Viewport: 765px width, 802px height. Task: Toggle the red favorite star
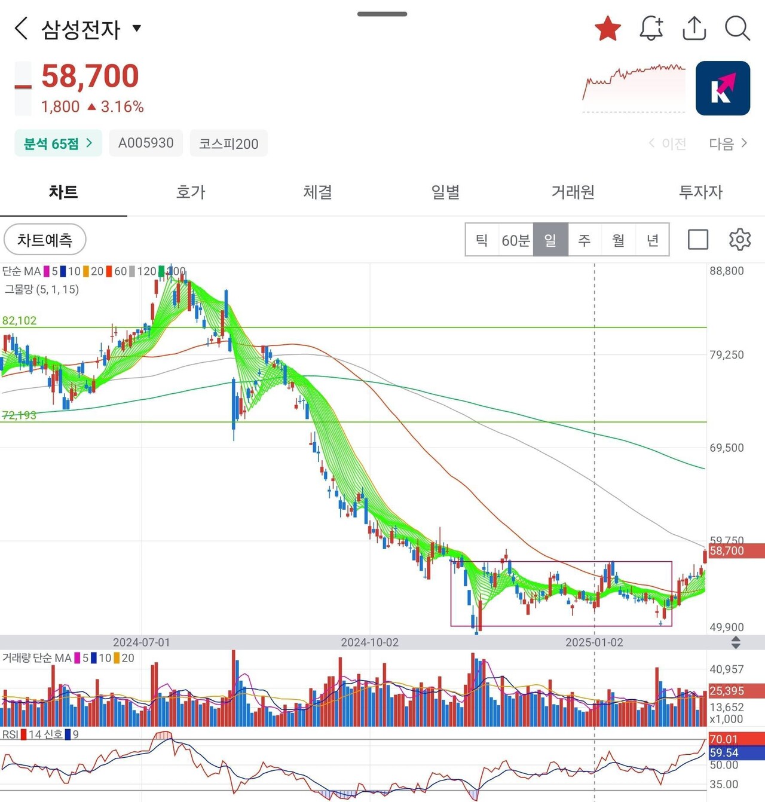point(608,28)
